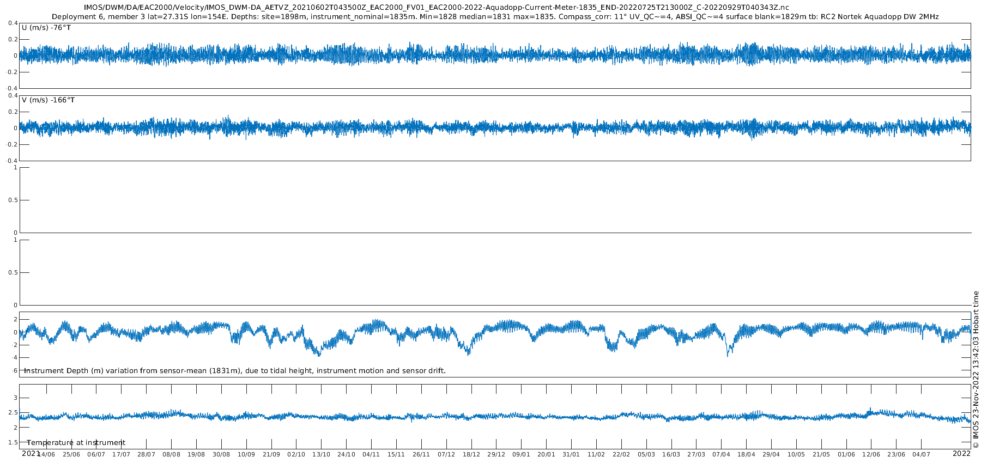The image size is (981, 463).
Task: Click the '2.5' tick on temperature axis
Action: (x=13, y=413)
